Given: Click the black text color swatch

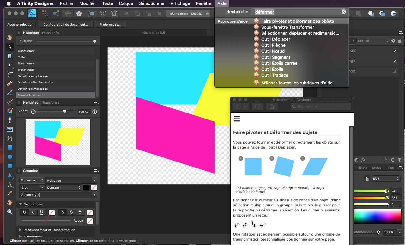Looking at the screenshot, I should point(86,187).
